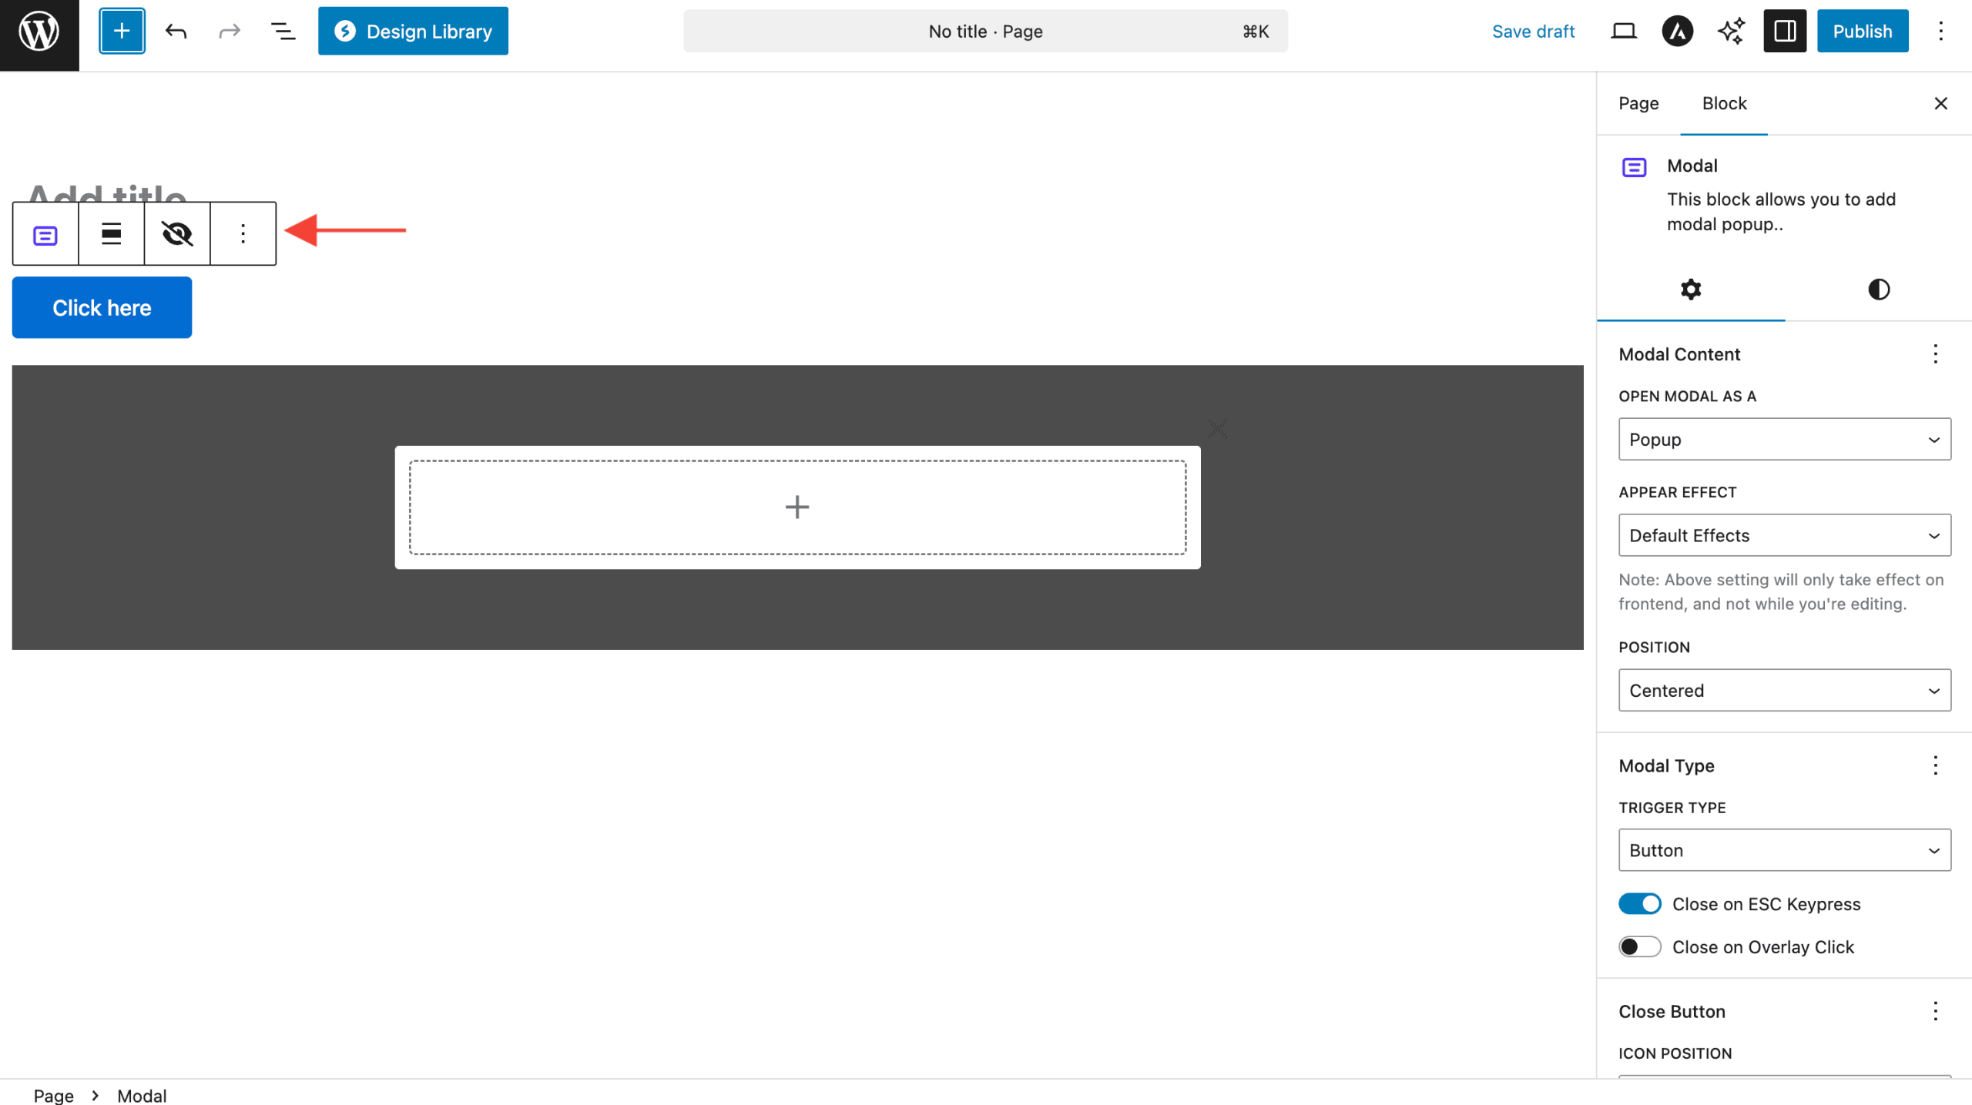
Task: Switch to the Page sidebar tab
Action: (1638, 103)
